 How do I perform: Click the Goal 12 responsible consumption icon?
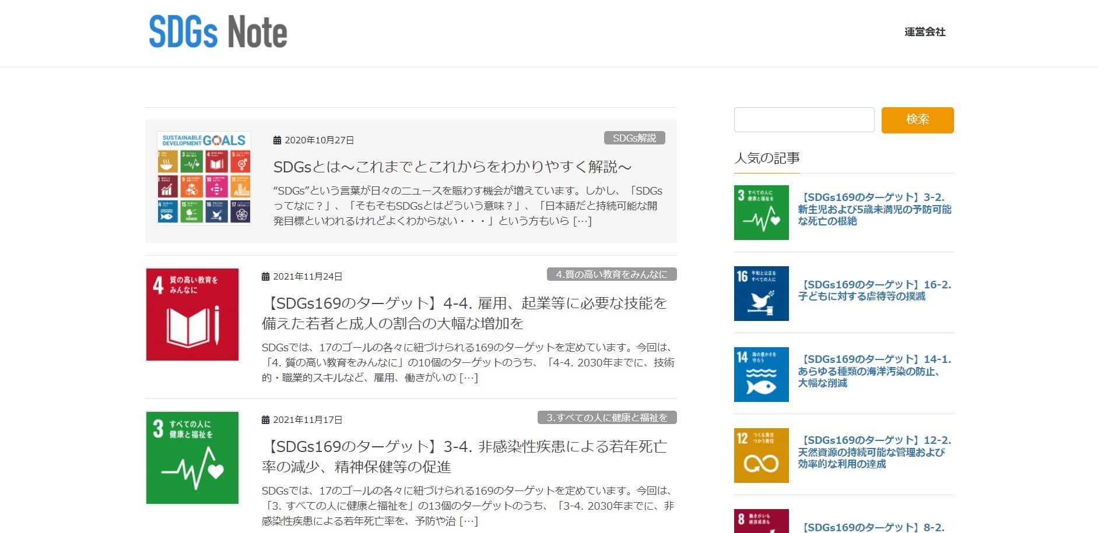pyautogui.click(x=760, y=454)
